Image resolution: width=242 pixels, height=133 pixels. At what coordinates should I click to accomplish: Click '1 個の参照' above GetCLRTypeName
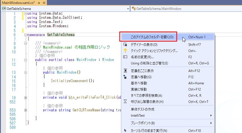click(x=53, y=106)
